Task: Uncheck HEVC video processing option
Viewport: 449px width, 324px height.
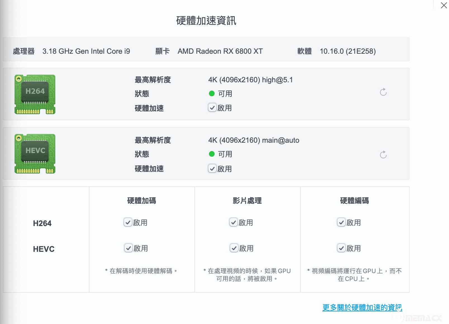Action: point(234,248)
